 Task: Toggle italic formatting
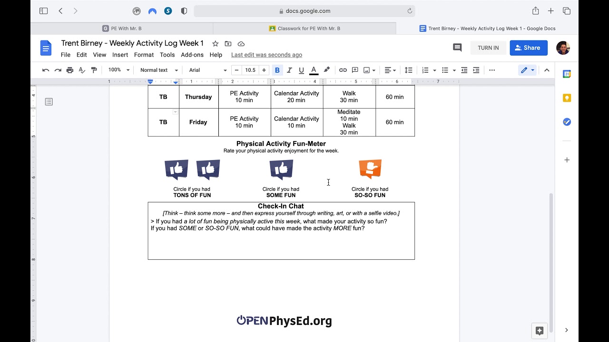coord(289,70)
